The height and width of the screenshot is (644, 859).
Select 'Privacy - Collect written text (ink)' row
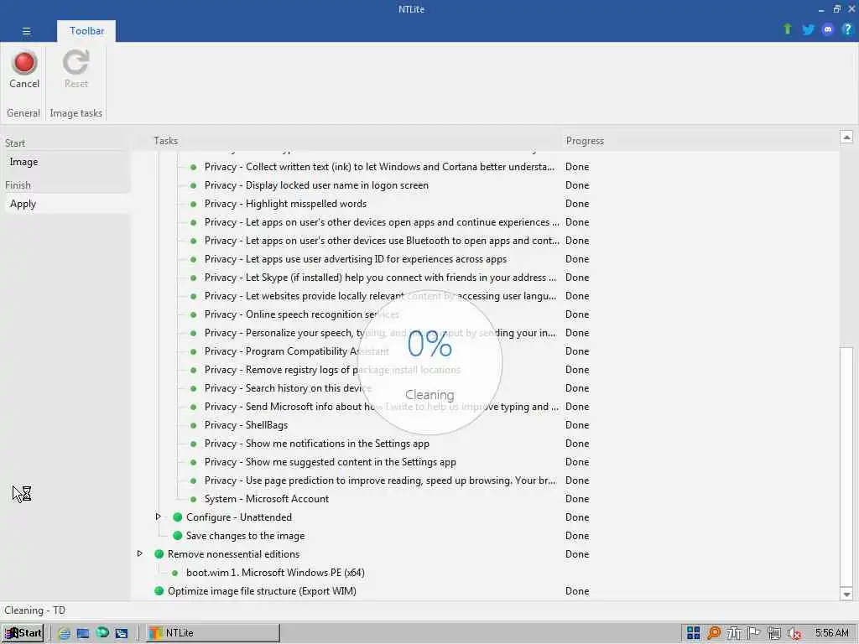pos(379,167)
